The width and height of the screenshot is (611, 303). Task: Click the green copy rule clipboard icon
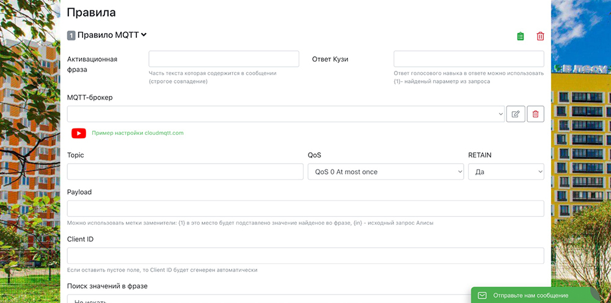point(520,36)
